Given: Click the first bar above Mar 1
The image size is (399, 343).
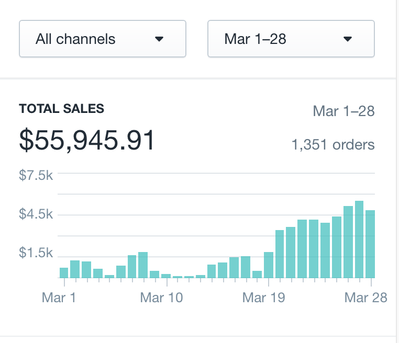Looking at the screenshot, I should (x=64, y=272).
